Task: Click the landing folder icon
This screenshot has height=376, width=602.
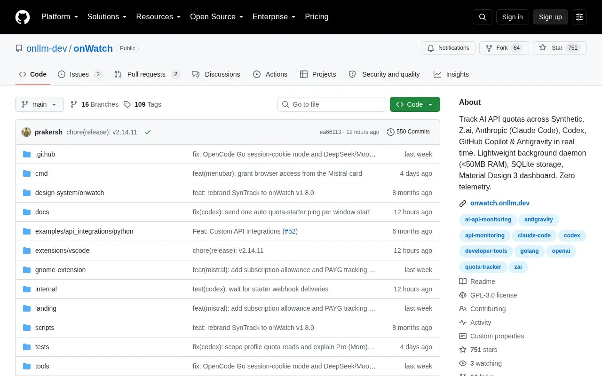Action: [x=27, y=308]
